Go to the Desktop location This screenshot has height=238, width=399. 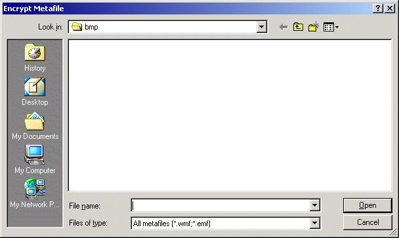point(35,92)
